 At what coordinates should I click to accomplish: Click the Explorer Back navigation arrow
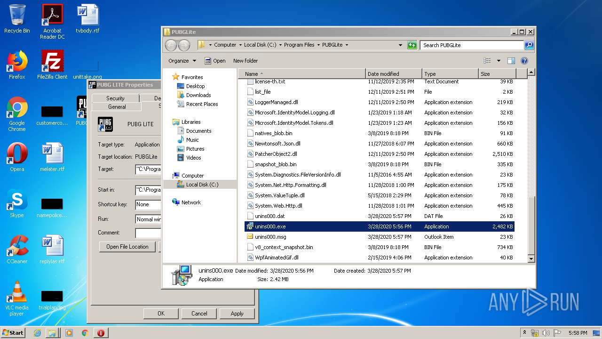pyautogui.click(x=171, y=45)
